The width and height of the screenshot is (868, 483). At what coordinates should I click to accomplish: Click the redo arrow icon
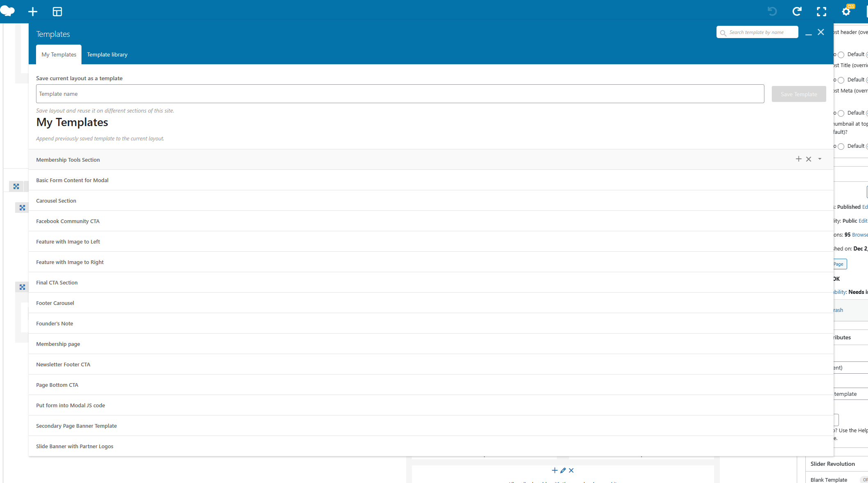(x=797, y=11)
